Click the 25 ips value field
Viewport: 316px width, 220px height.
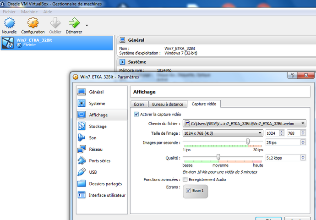(283, 143)
